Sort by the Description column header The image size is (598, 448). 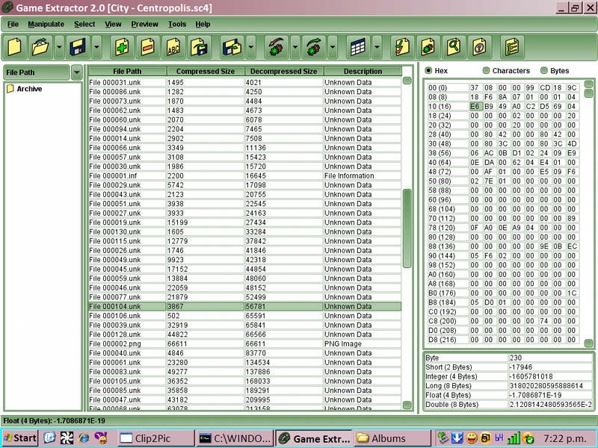point(363,71)
